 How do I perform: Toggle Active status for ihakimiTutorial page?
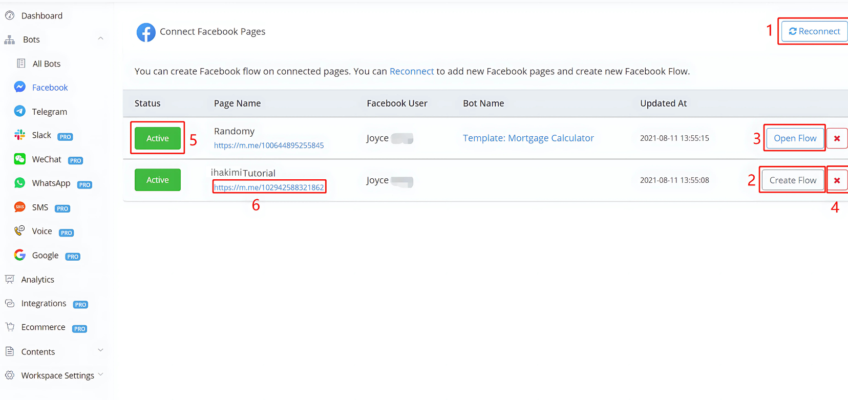tap(157, 180)
